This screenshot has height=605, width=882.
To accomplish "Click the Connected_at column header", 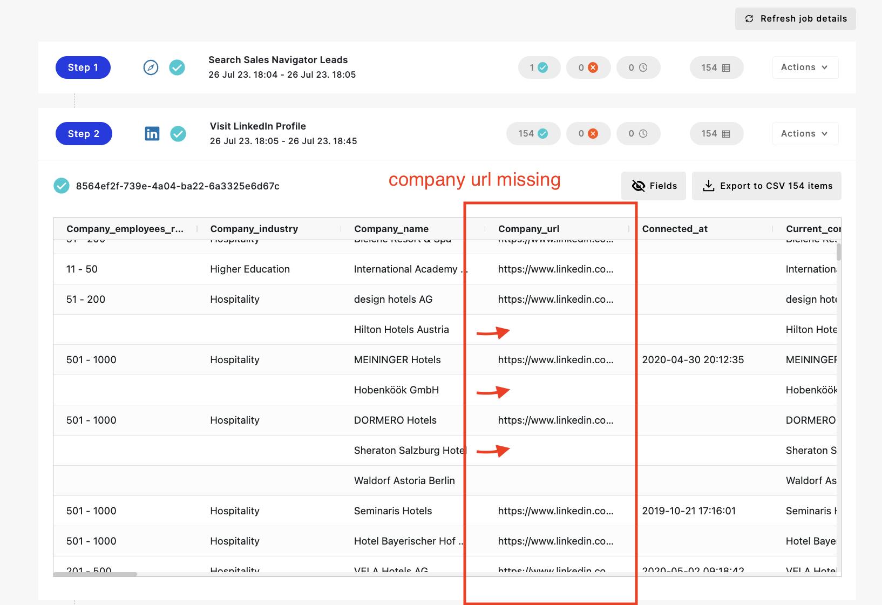I will click(x=675, y=229).
